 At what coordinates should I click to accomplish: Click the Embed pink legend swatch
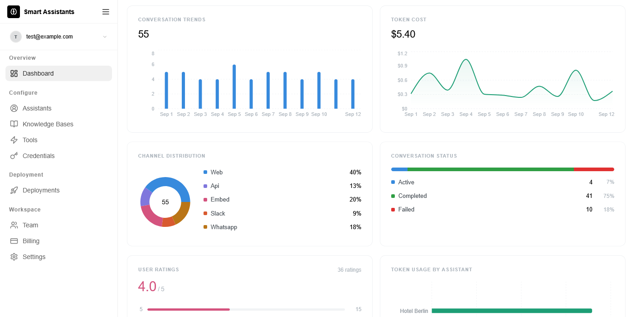(205, 199)
